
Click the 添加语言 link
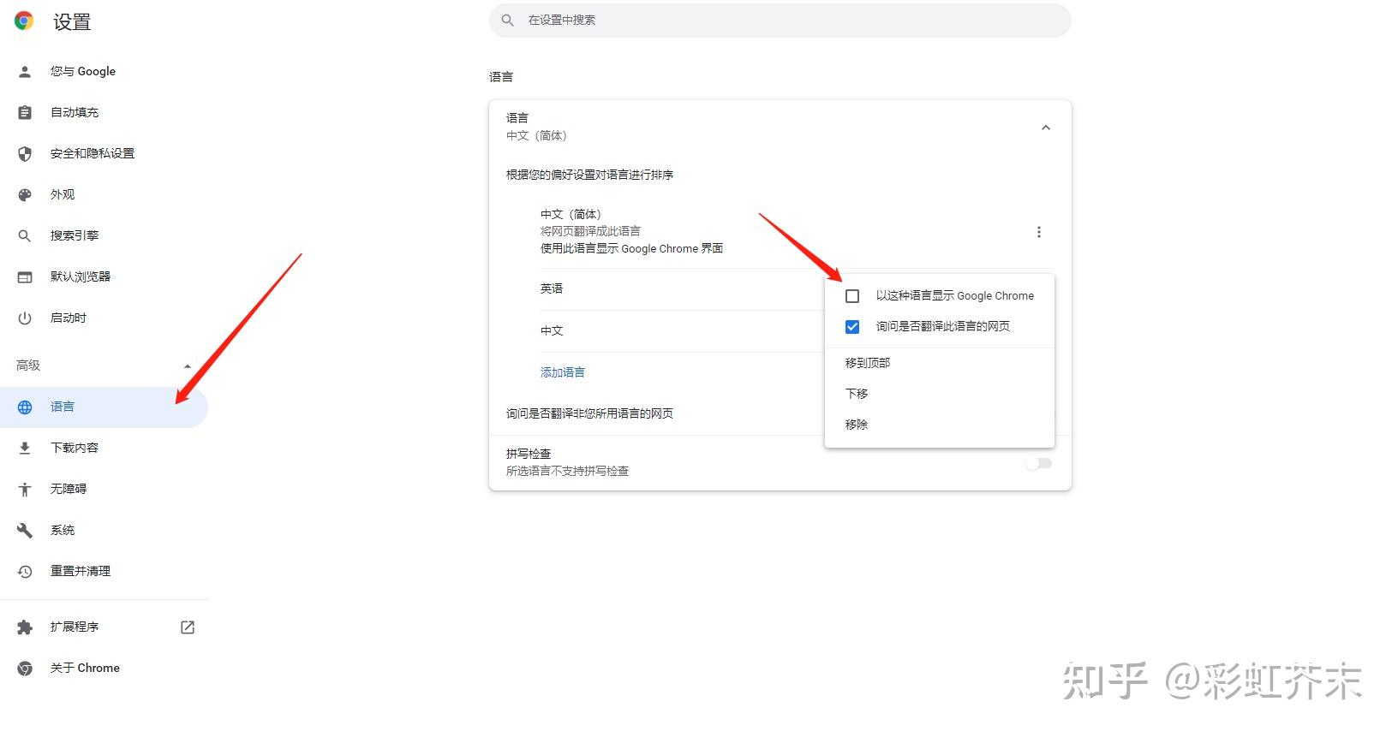pyautogui.click(x=563, y=372)
